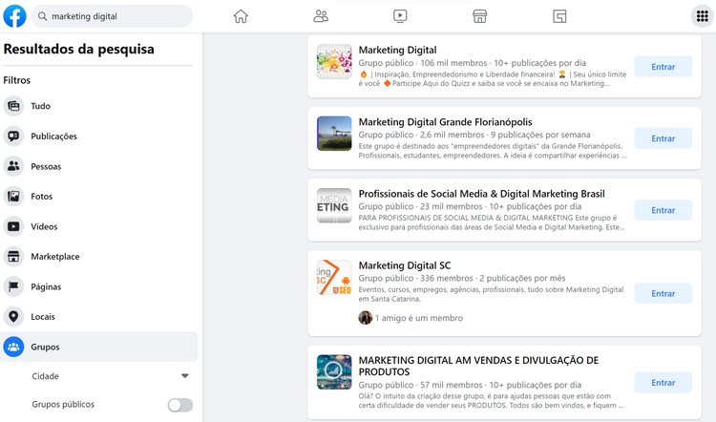Open the Grande Florianópolis group beach thumbnail

[334, 134]
